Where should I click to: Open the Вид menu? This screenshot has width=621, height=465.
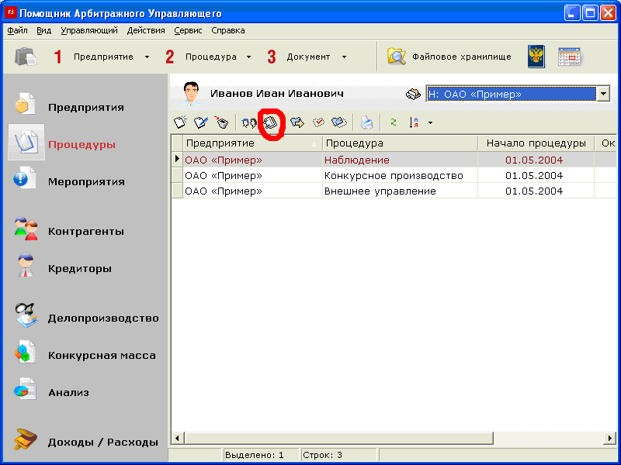pos(44,30)
